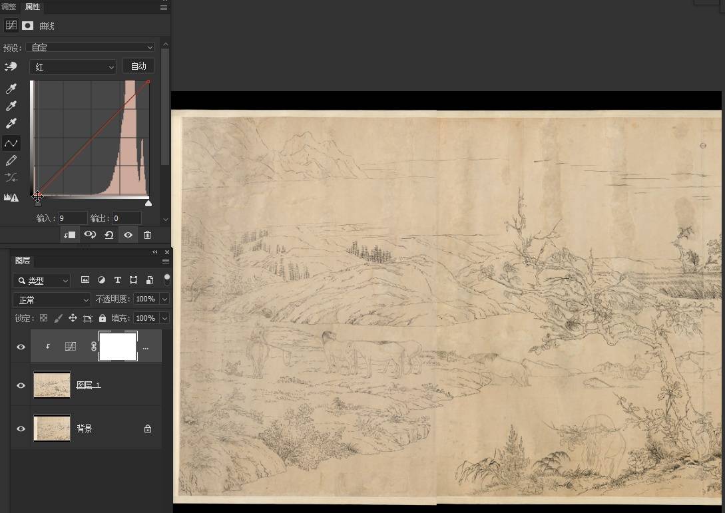The height and width of the screenshot is (513, 725).
Task: Select the black point eyedropper in Curves
Action: point(11,89)
